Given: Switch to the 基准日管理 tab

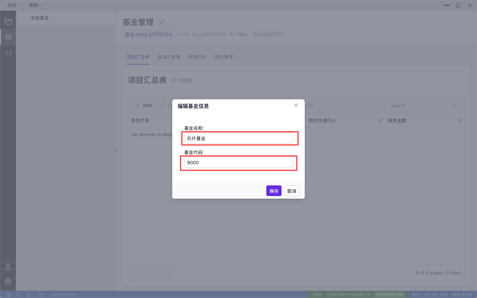Looking at the screenshot, I should 169,57.
